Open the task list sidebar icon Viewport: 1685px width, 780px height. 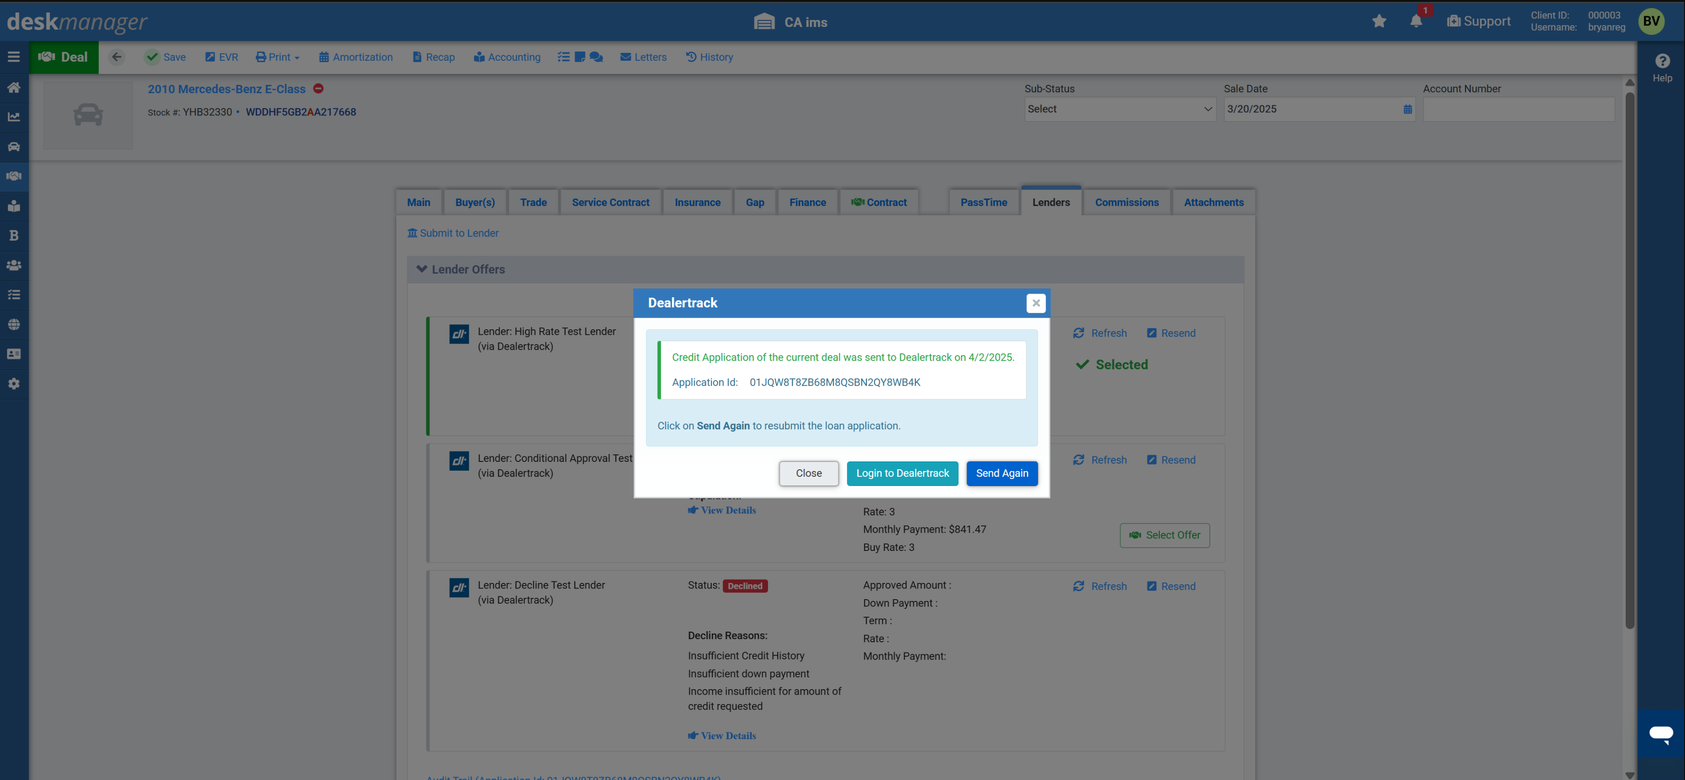(x=14, y=295)
